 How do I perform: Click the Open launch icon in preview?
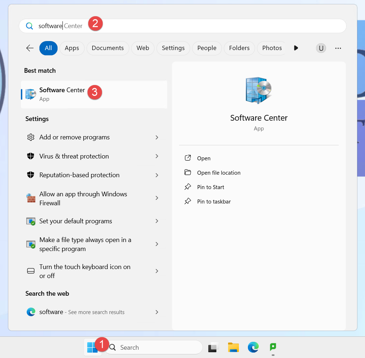click(188, 158)
